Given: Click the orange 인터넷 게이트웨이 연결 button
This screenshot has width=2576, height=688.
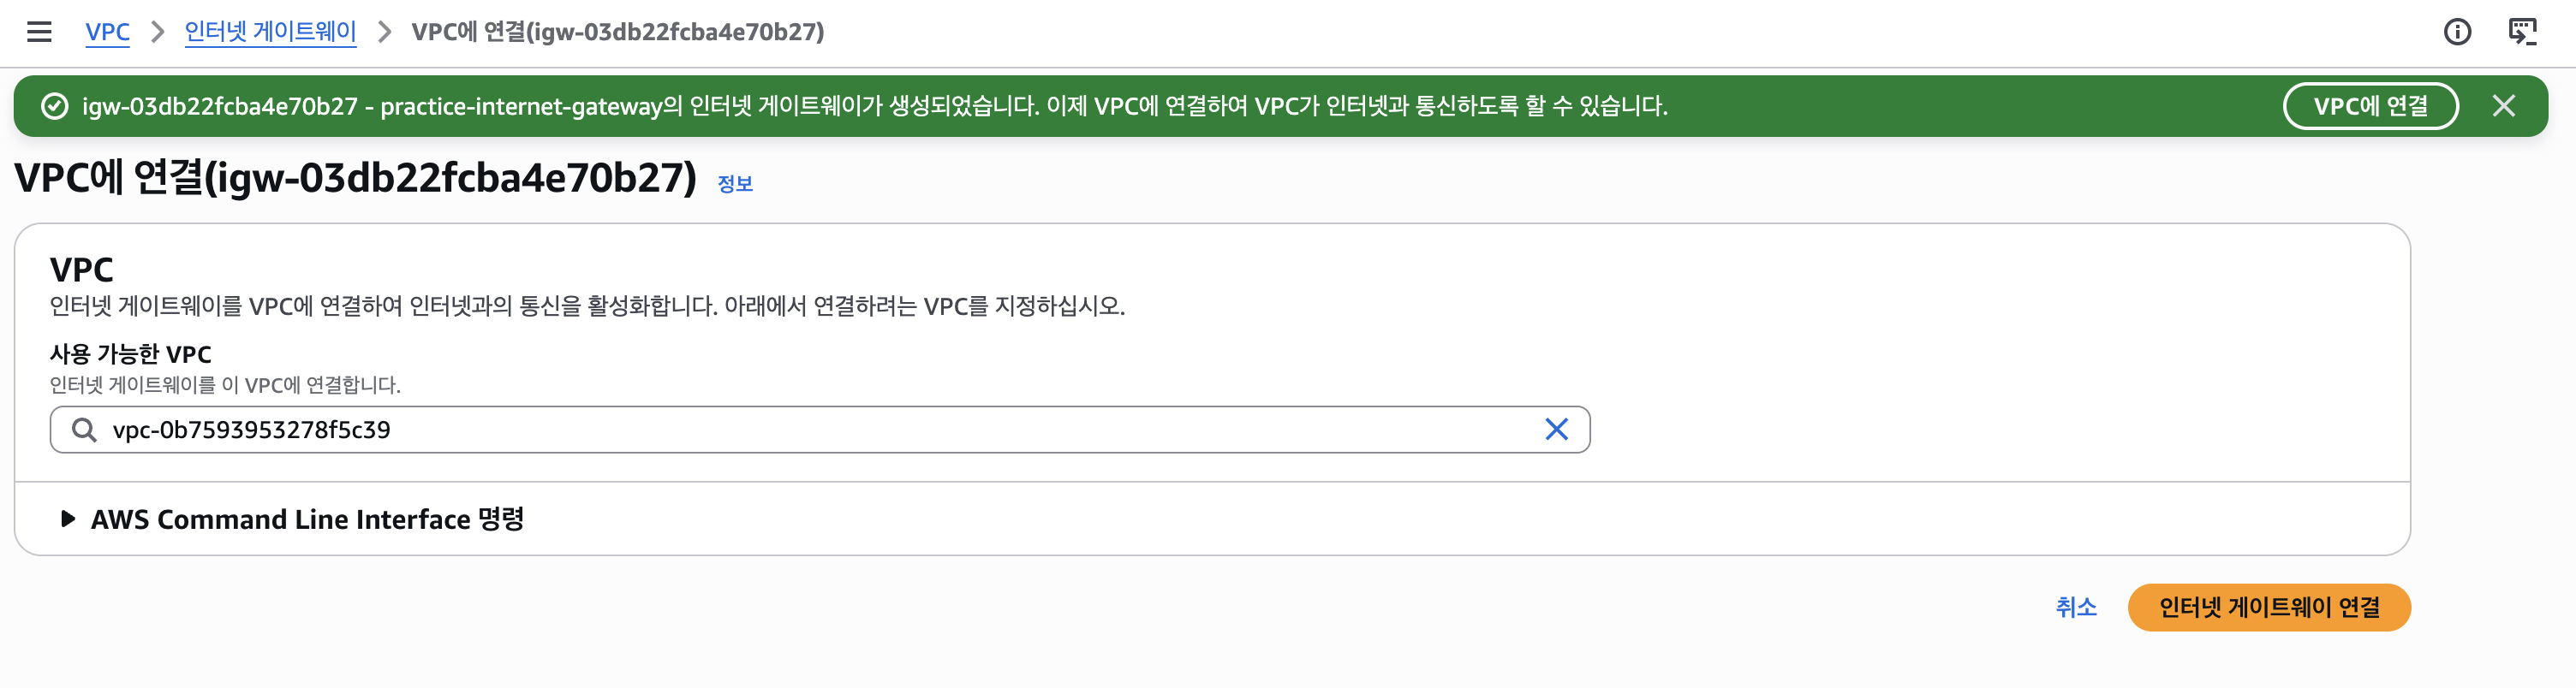Looking at the screenshot, I should click(2268, 607).
